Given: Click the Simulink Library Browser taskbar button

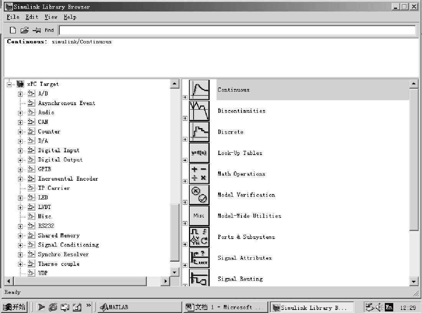Looking at the screenshot, I should click(x=312, y=307).
